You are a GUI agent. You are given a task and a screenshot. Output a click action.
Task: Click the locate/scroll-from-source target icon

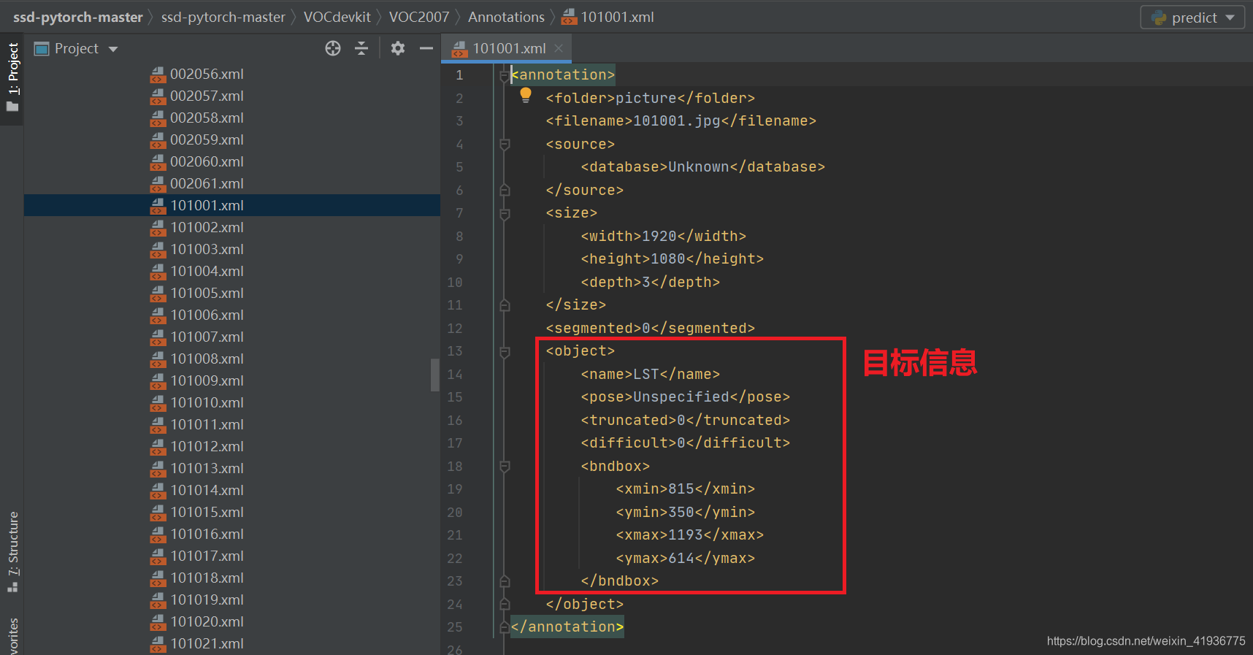point(333,48)
